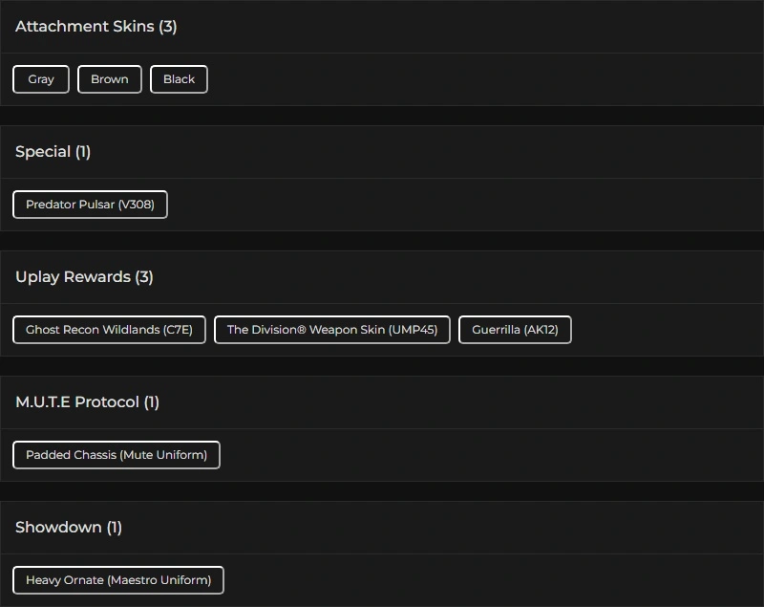This screenshot has width=764, height=607.
Task: Click the M.U.T.E Protocol heading text
Action: 77,402
